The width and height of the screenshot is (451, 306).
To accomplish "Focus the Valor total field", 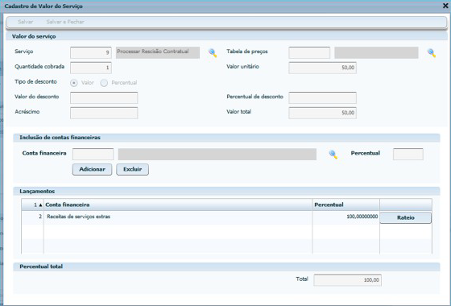I will pos(323,113).
